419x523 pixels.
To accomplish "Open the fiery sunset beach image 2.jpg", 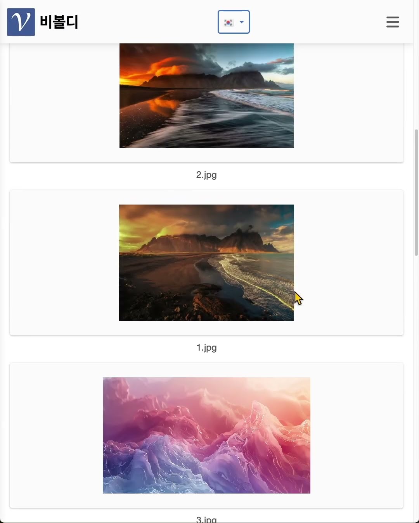I will pos(206,96).
